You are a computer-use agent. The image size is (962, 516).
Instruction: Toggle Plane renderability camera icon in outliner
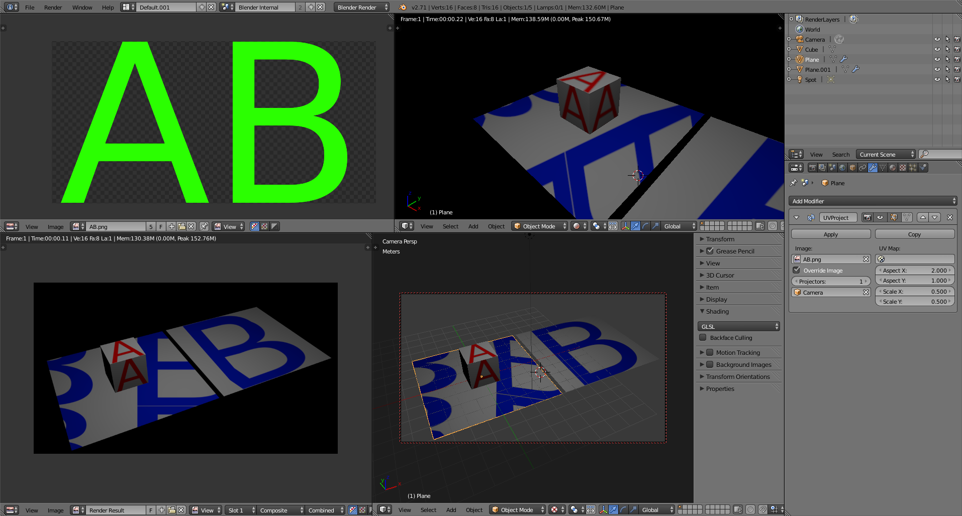(x=957, y=59)
